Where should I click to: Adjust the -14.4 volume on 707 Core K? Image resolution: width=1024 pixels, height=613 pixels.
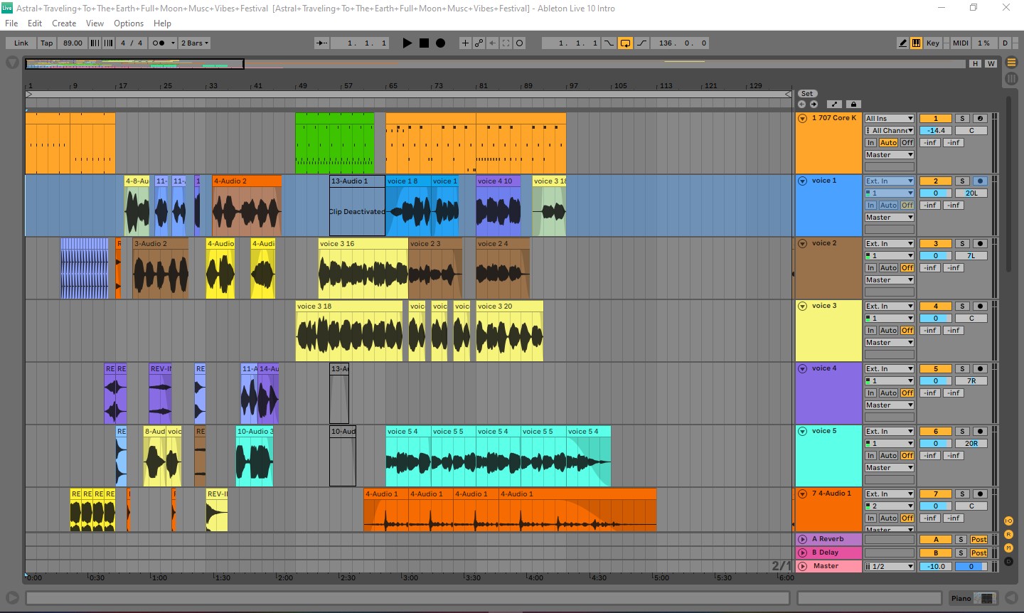[x=935, y=131]
